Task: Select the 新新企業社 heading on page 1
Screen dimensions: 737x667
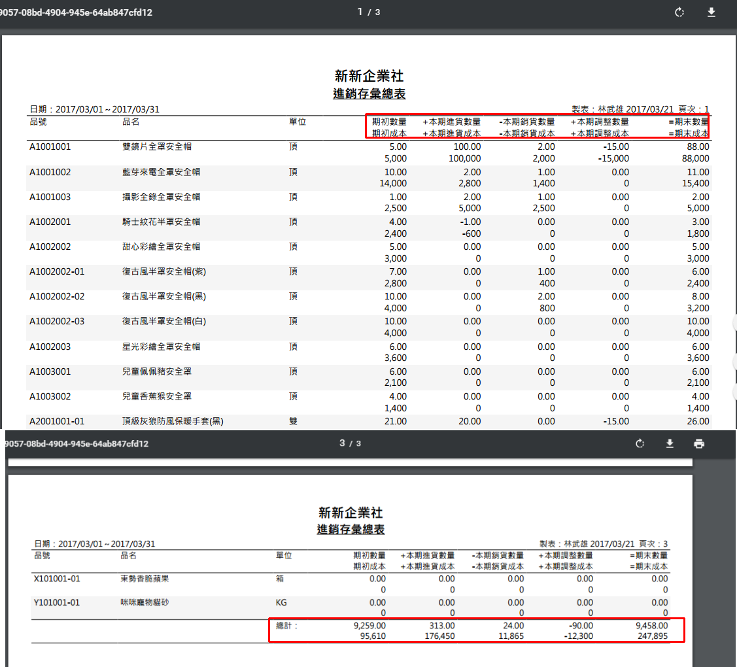Action: click(x=369, y=76)
